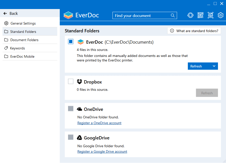Toggle the GoogleDrive checkbox
Viewport: 226px width, 163px height.
(x=71, y=137)
